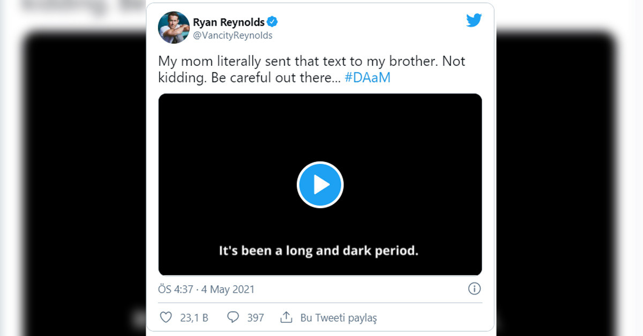Open the @VancityReynolds handle link
This screenshot has width=643, height=336.
[233, 35]
